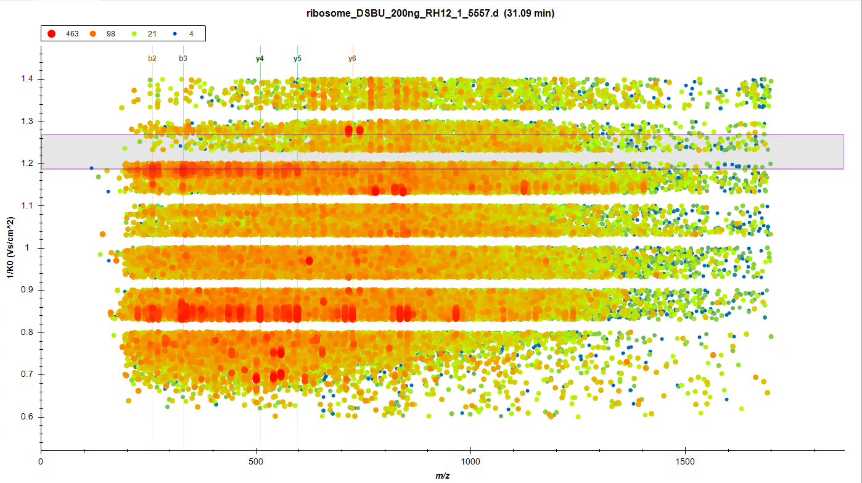Click the 1000 tick label on x-axis
The width and height of the screenshot is (862, 483).
tap(471, 461)
